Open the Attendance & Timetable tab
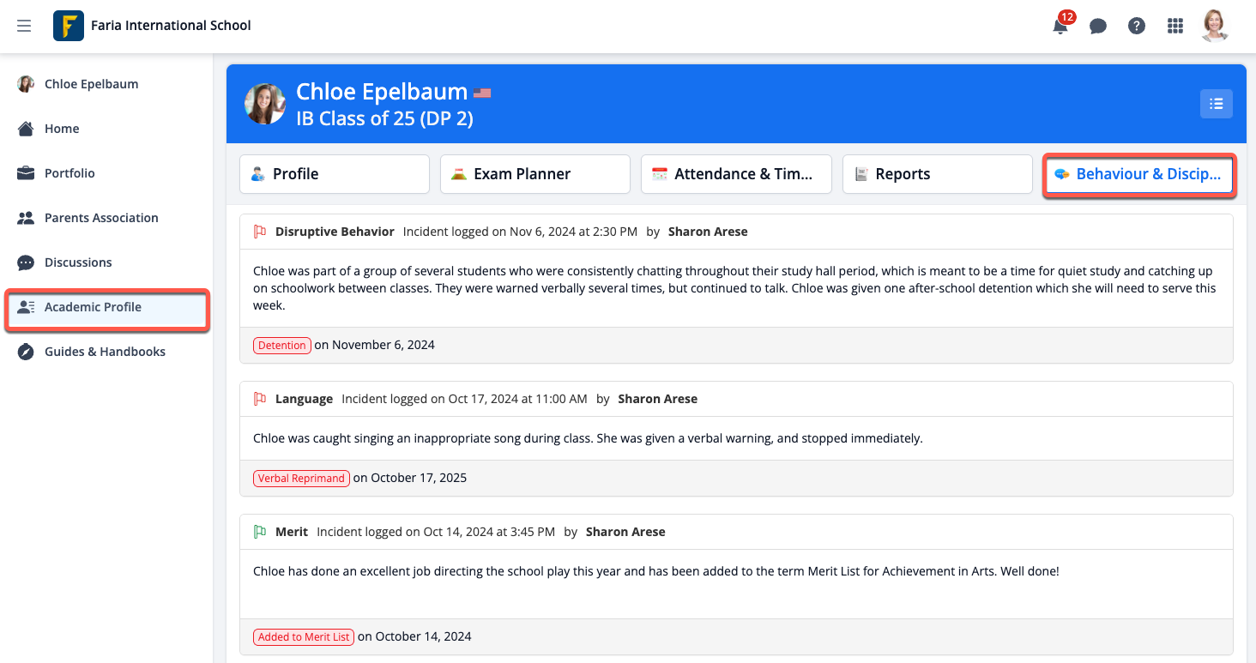The height and width of the screenshot is (663, 1256). (736, 174)
